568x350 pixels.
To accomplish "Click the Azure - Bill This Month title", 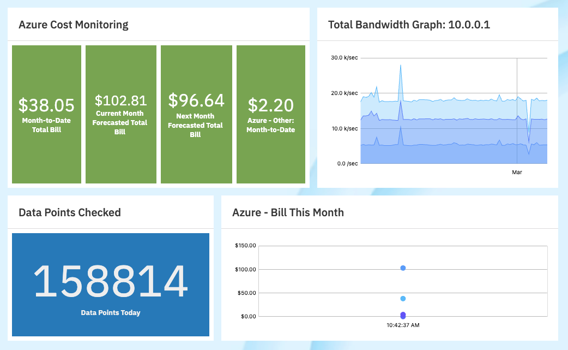I will pos(288,212).
